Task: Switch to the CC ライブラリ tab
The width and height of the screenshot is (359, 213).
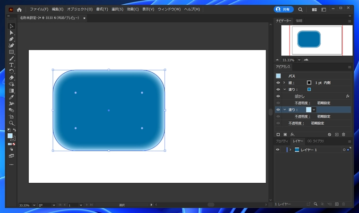Action: click(316, 141)
